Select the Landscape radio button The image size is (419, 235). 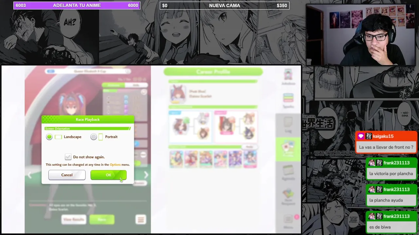(x=49, y=137)
